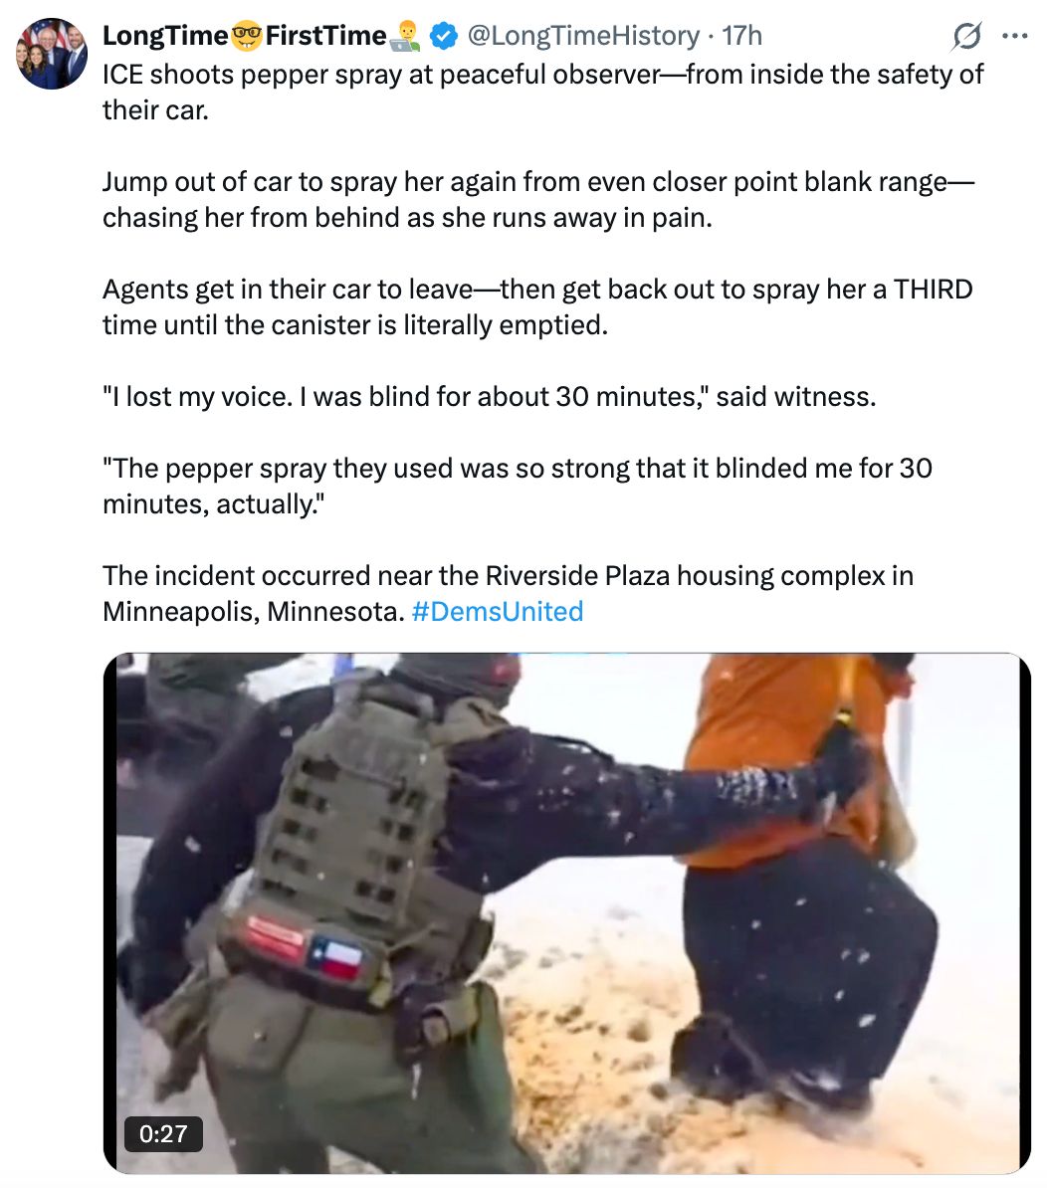
Task: Click the FirstTime part of display name
Action: click(x=325, y=36)
